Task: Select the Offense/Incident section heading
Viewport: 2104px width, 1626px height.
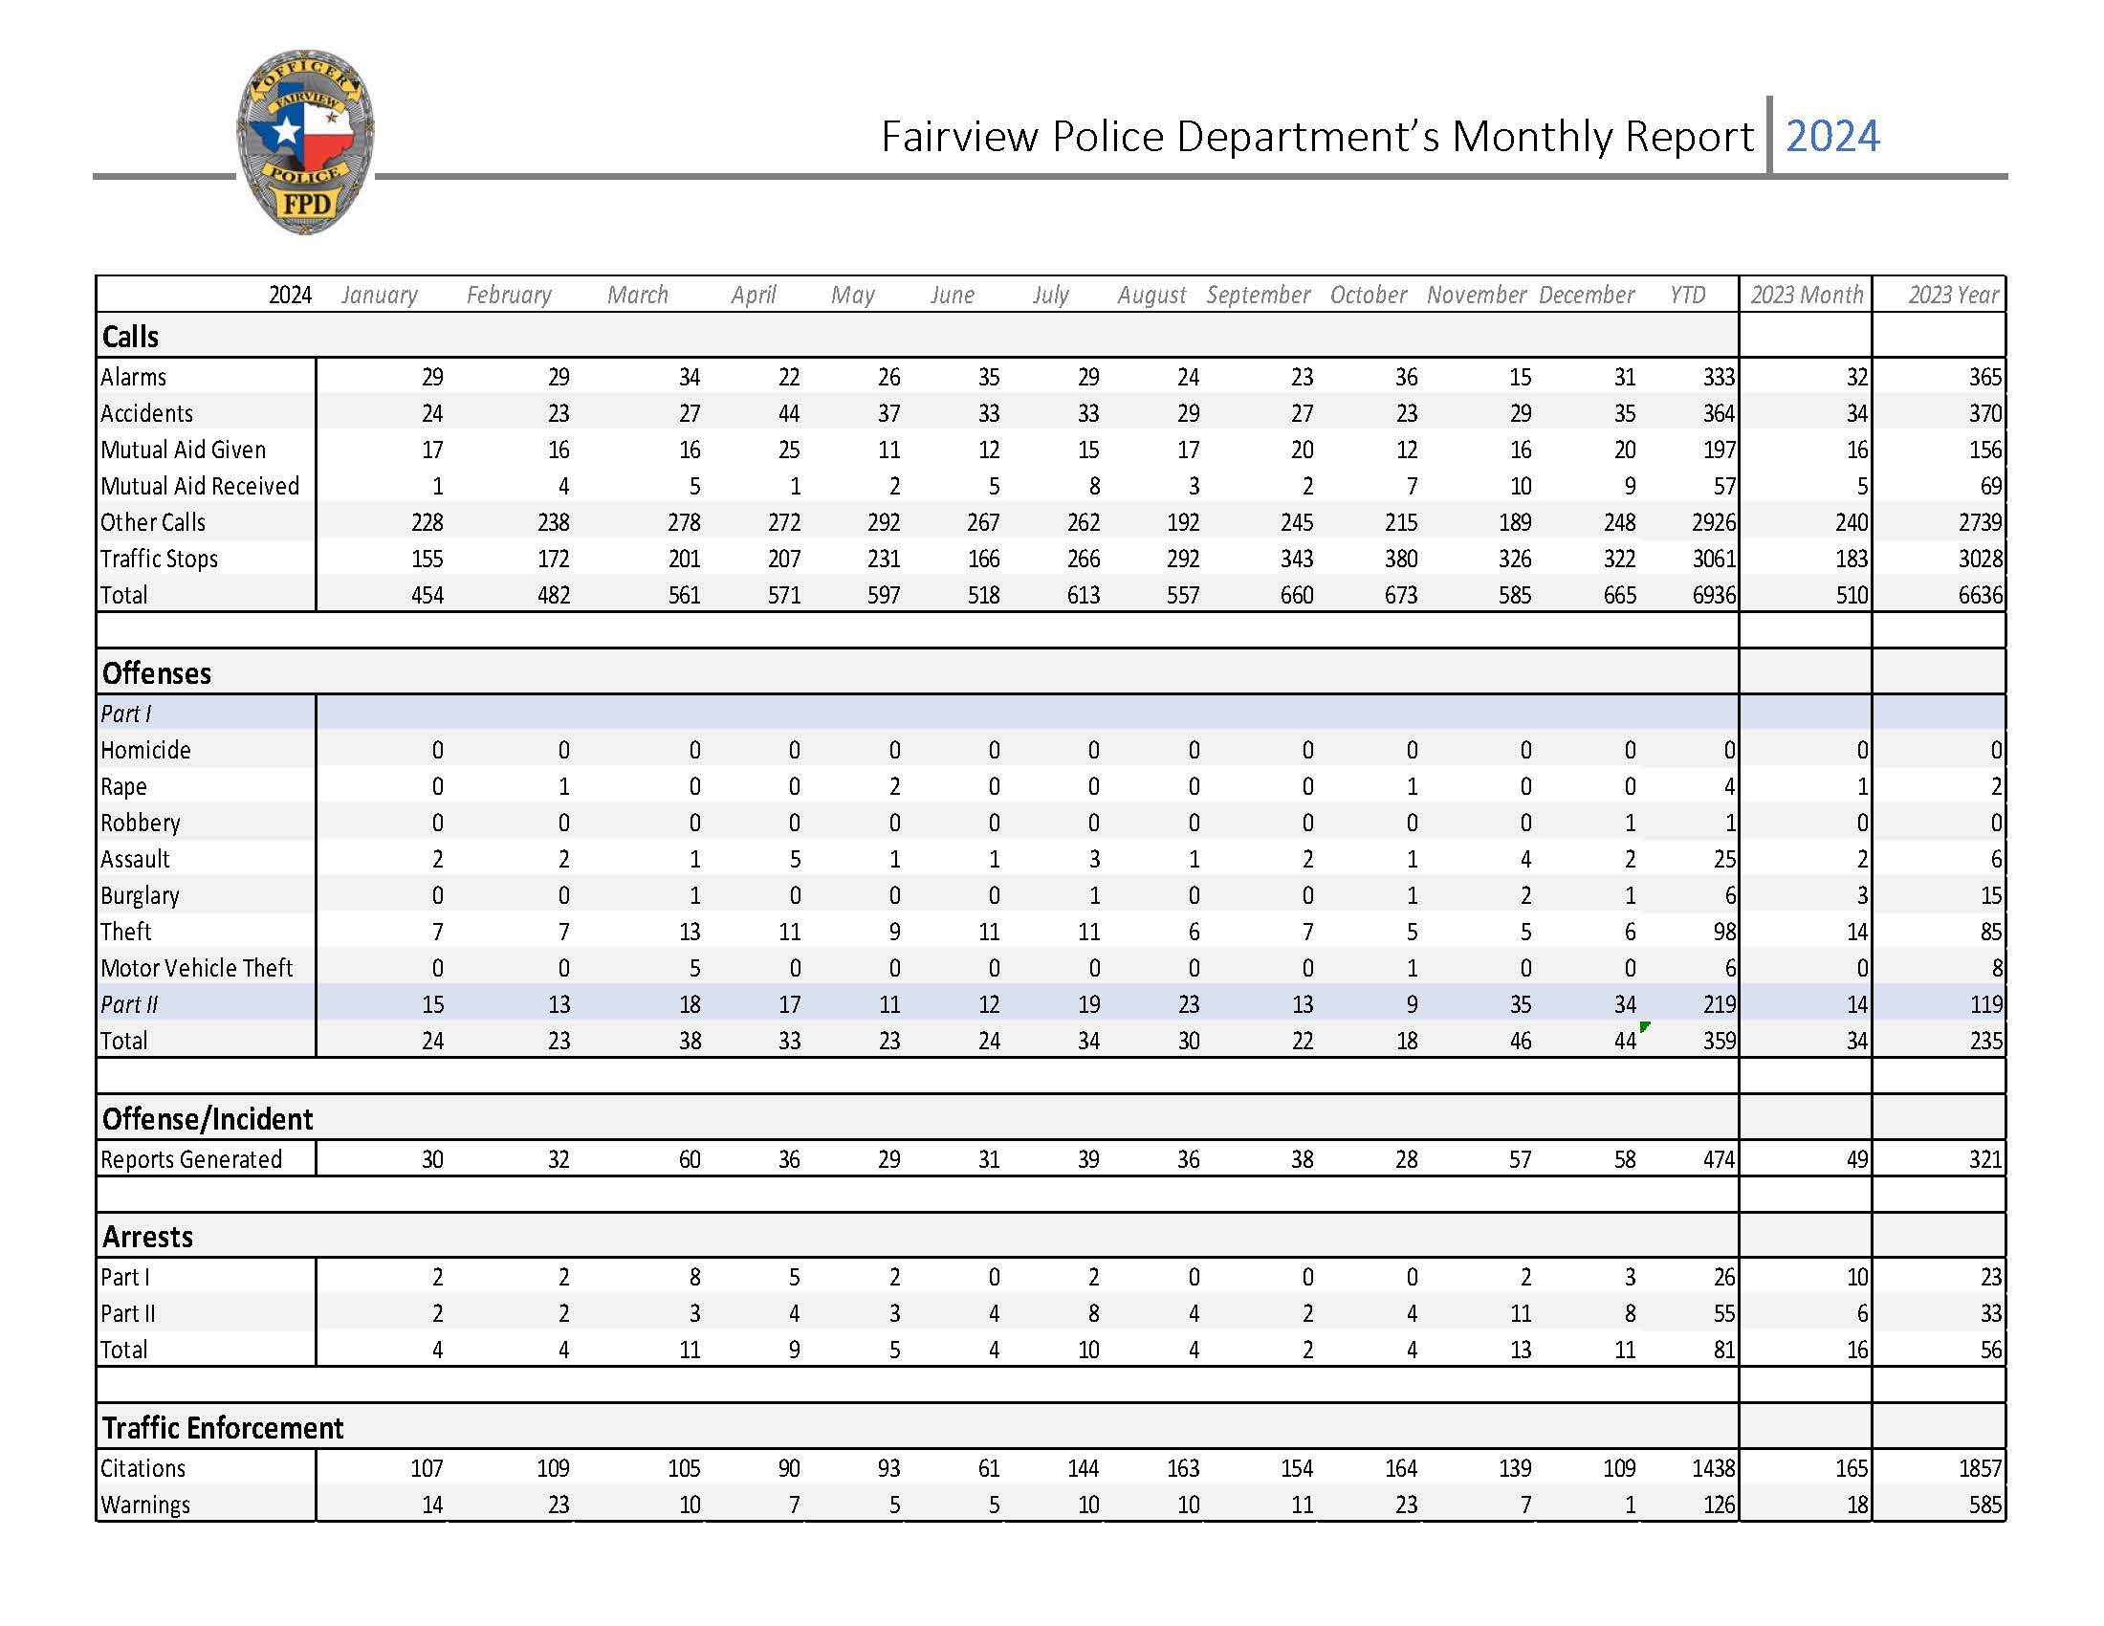Action: (x=208, y=1119)
